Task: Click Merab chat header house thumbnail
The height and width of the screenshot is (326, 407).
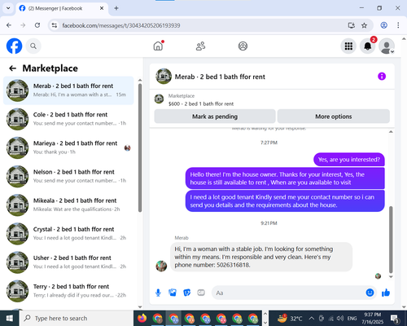Action: 164,77
